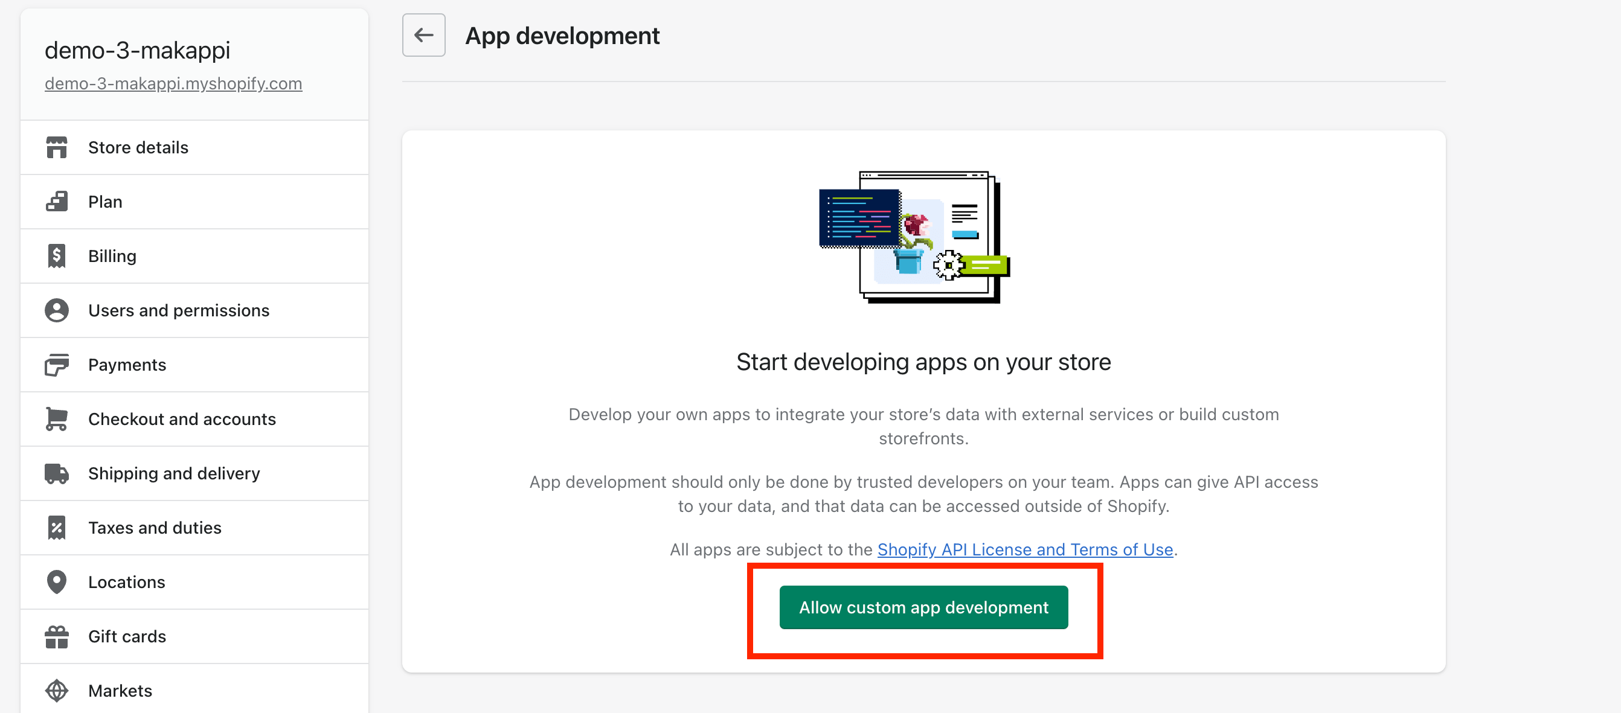Click the app development illustration

point(914,237)
